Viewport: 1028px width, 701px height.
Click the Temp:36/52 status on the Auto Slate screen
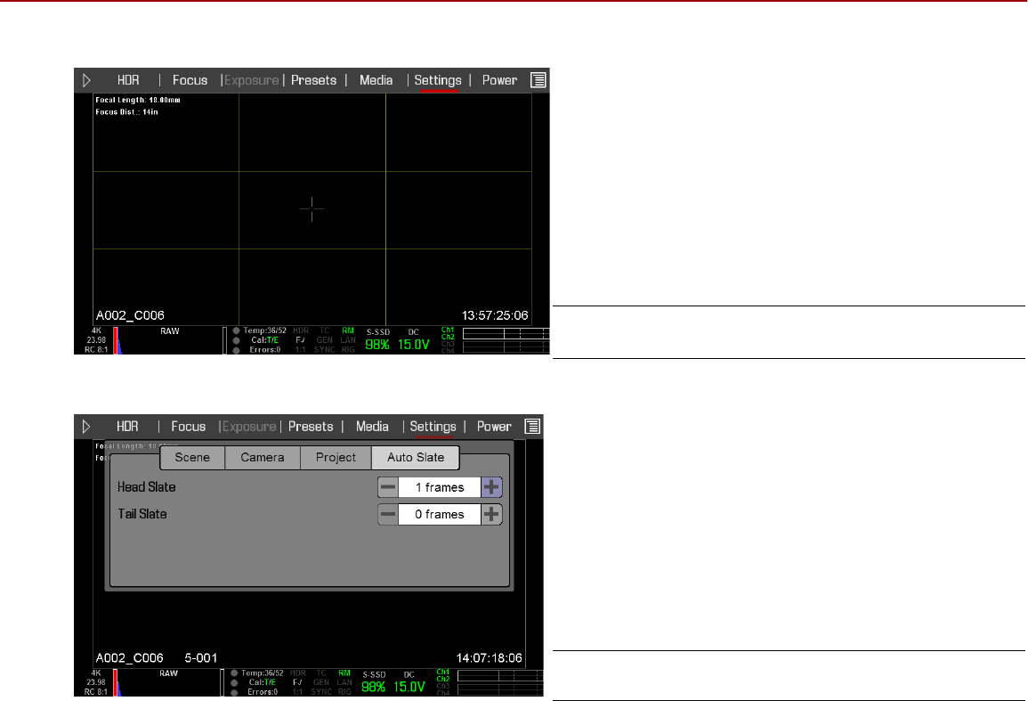click(x=263, y=672)
